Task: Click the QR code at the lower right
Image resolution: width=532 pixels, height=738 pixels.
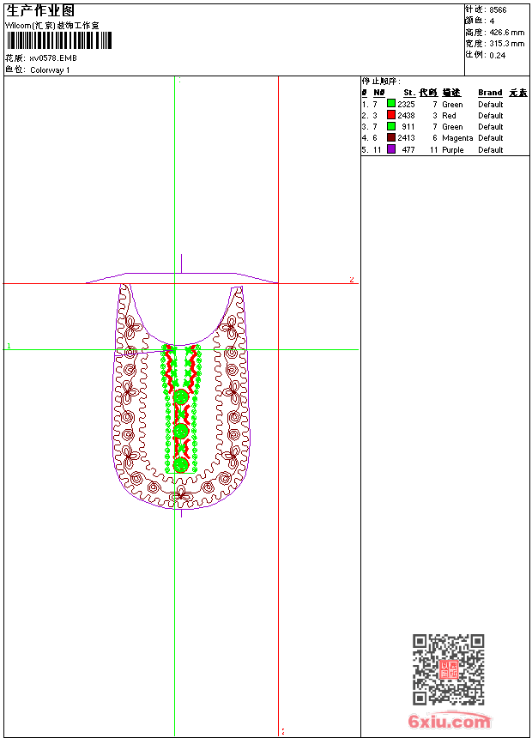Action: tap(448, 669)
